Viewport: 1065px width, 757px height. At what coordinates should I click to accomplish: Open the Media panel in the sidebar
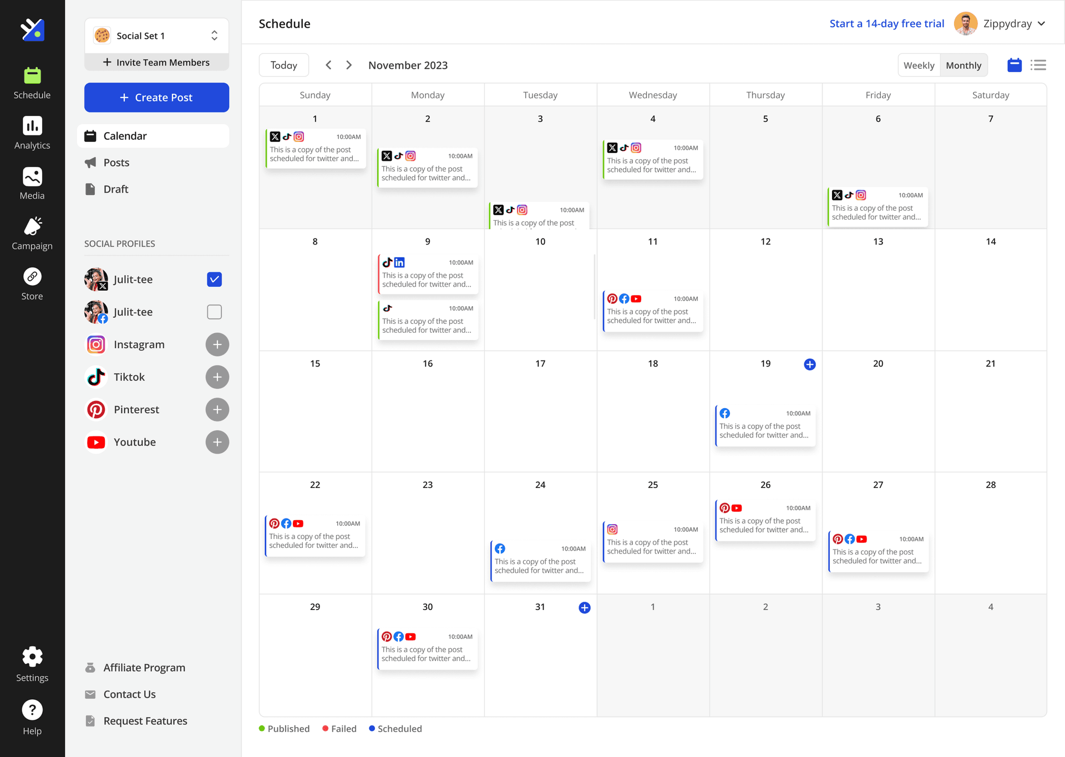(32, 182)
